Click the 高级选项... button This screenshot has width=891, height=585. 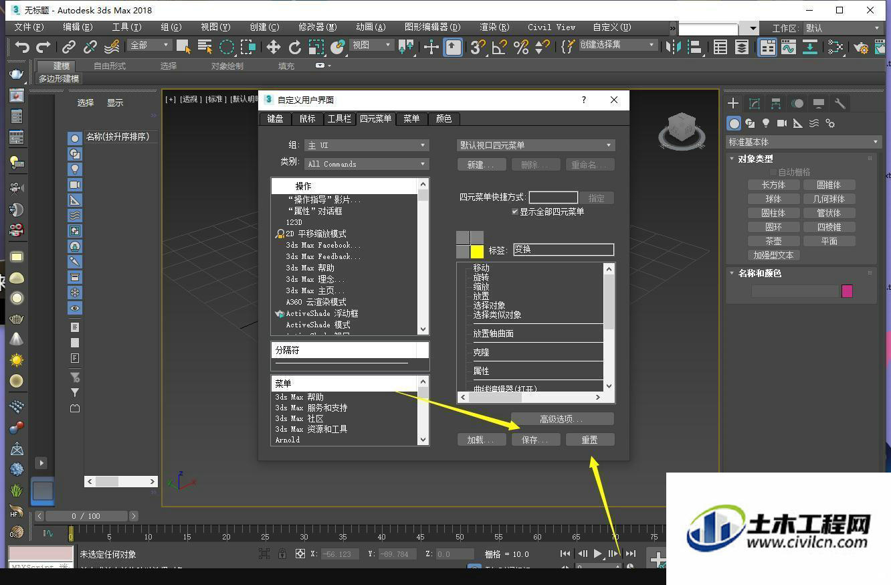[x=562, y=419]
